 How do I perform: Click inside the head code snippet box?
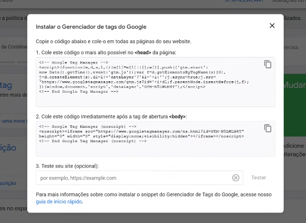(155, 82)
